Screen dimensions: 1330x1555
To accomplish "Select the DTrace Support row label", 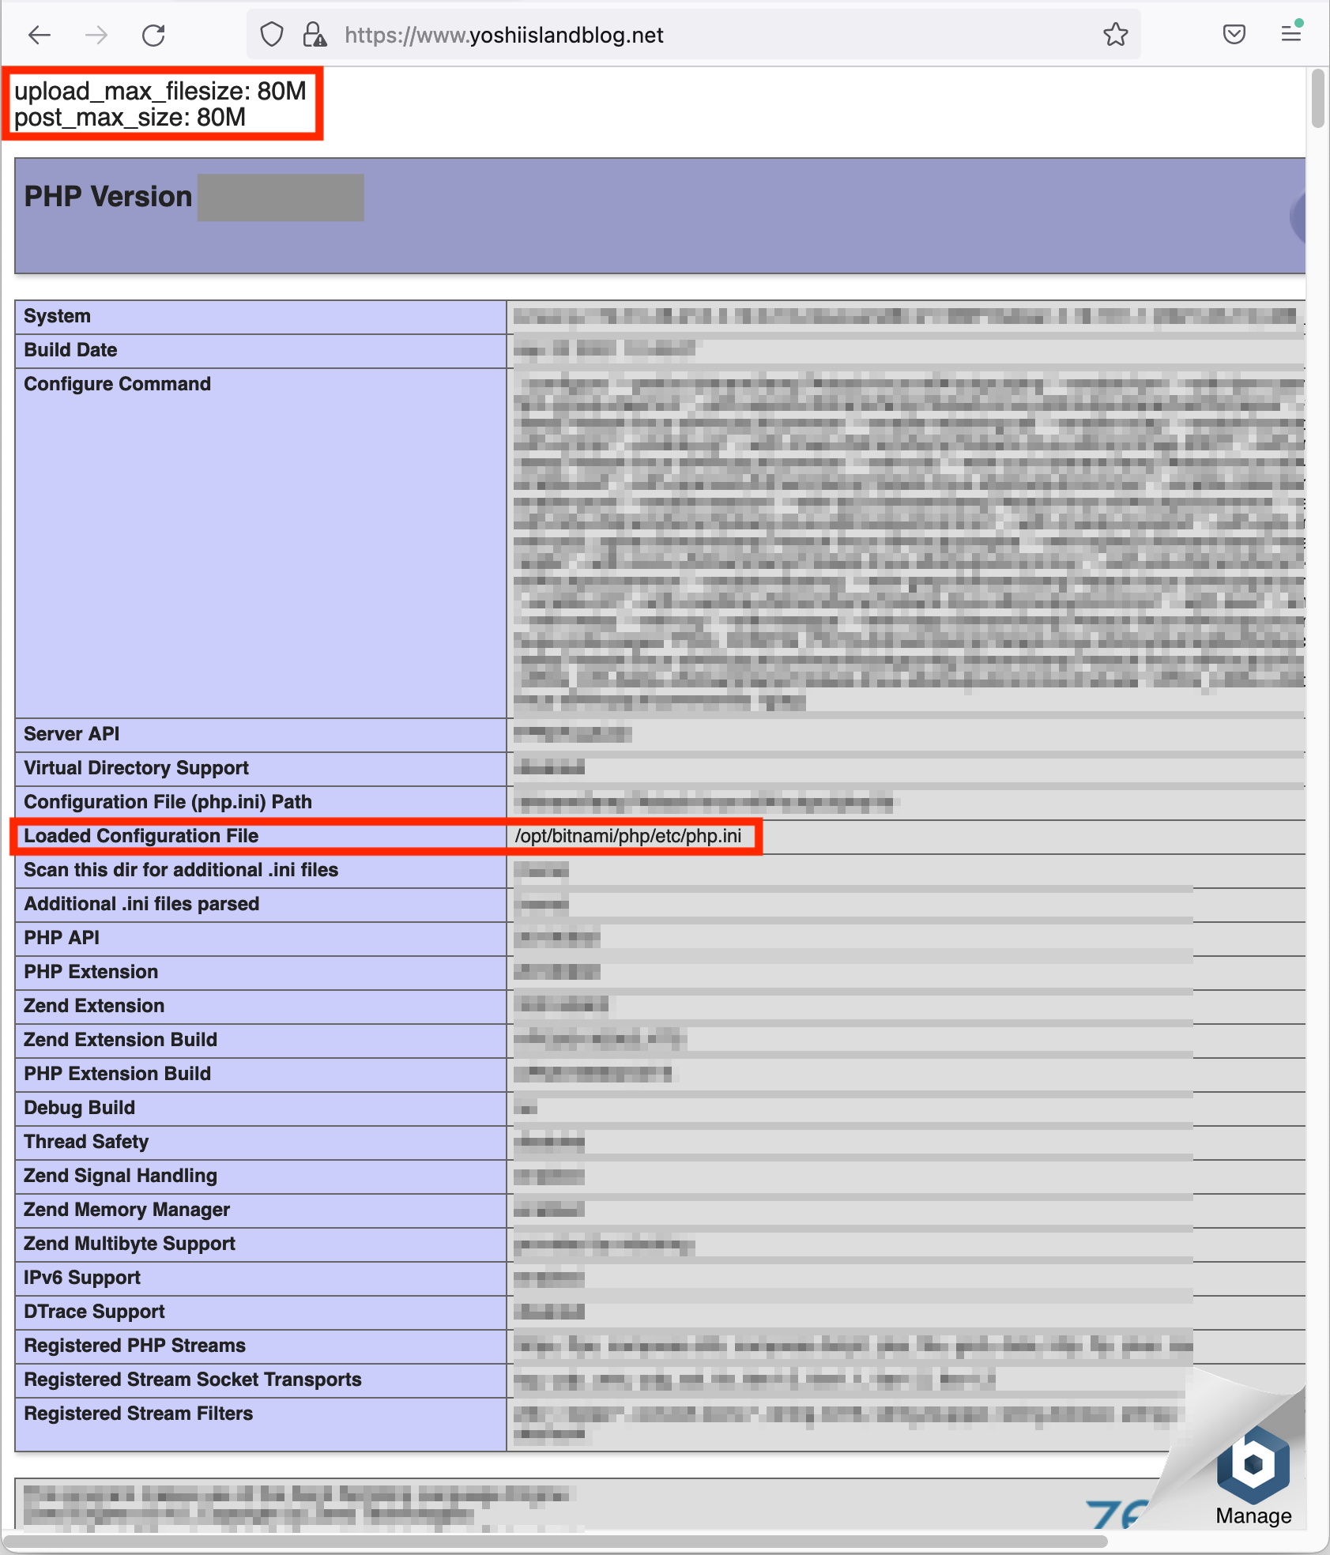I will coord(95,1312).
